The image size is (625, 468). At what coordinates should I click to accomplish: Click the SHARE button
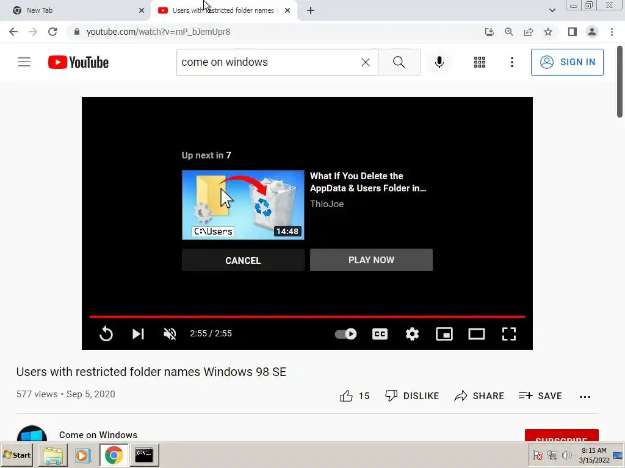pos(479,395)
